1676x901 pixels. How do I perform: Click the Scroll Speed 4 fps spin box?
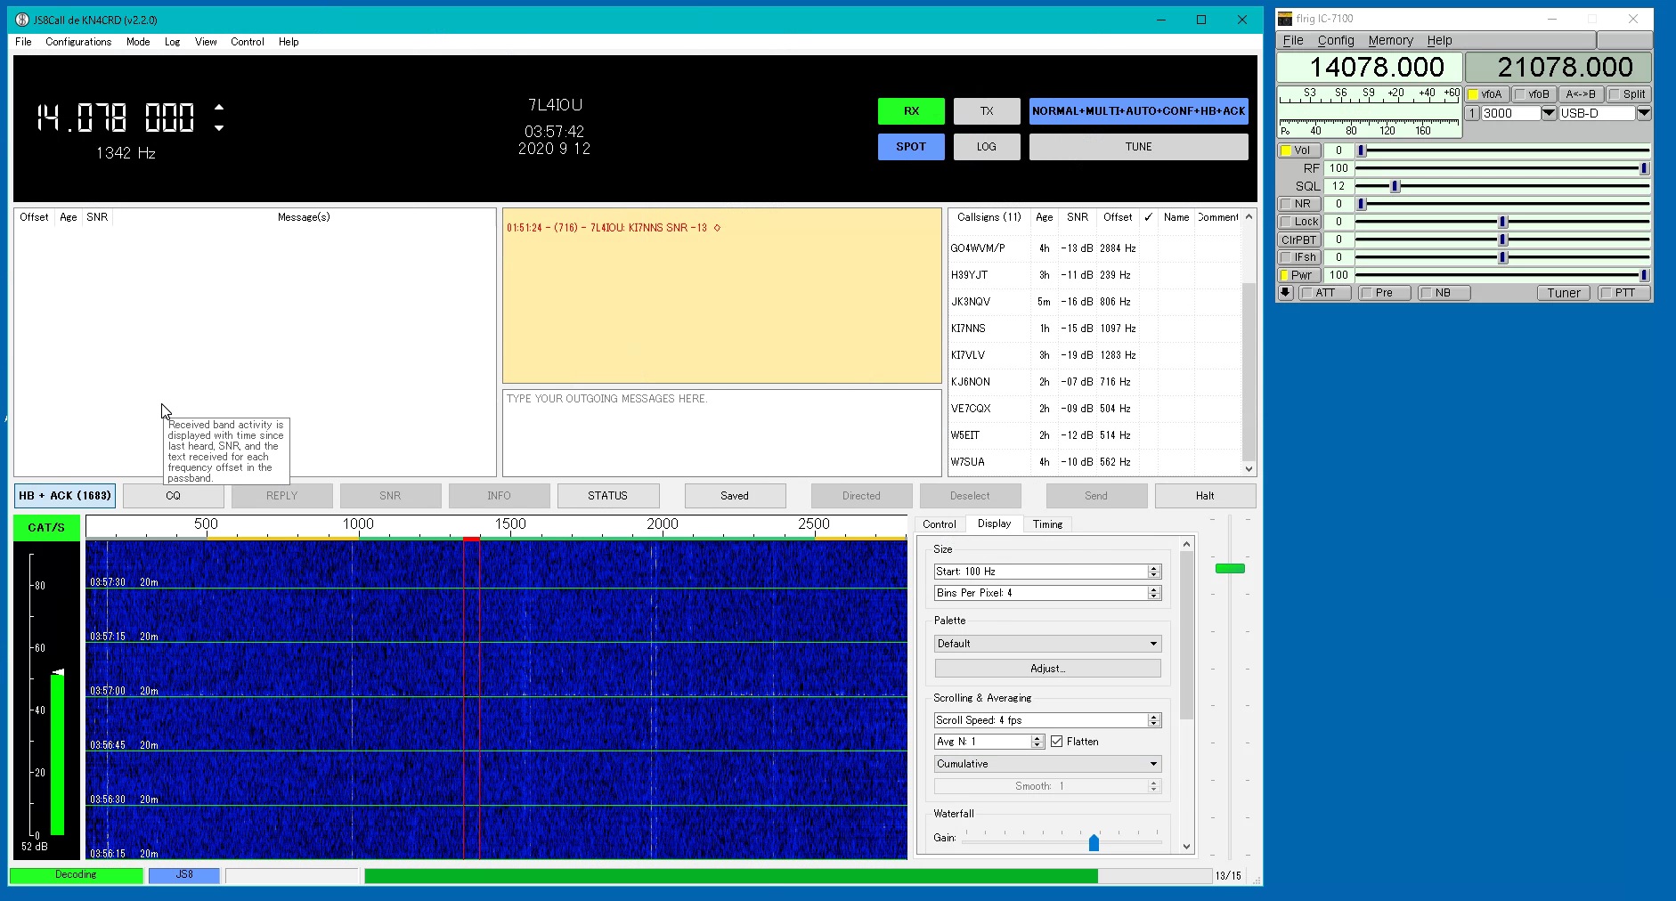(x=1047, y=720)
